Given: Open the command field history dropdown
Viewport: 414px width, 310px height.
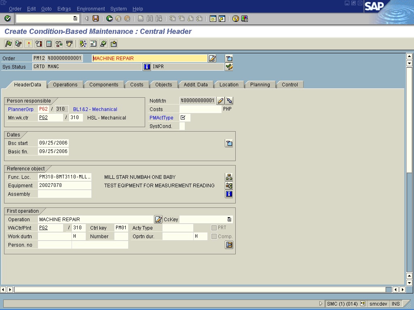Looking at the screenshot, I should click(75, 19).
